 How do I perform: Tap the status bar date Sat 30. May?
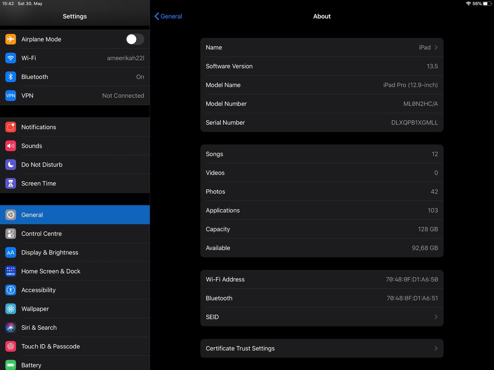pyautogui.click(x=30, y=3)
